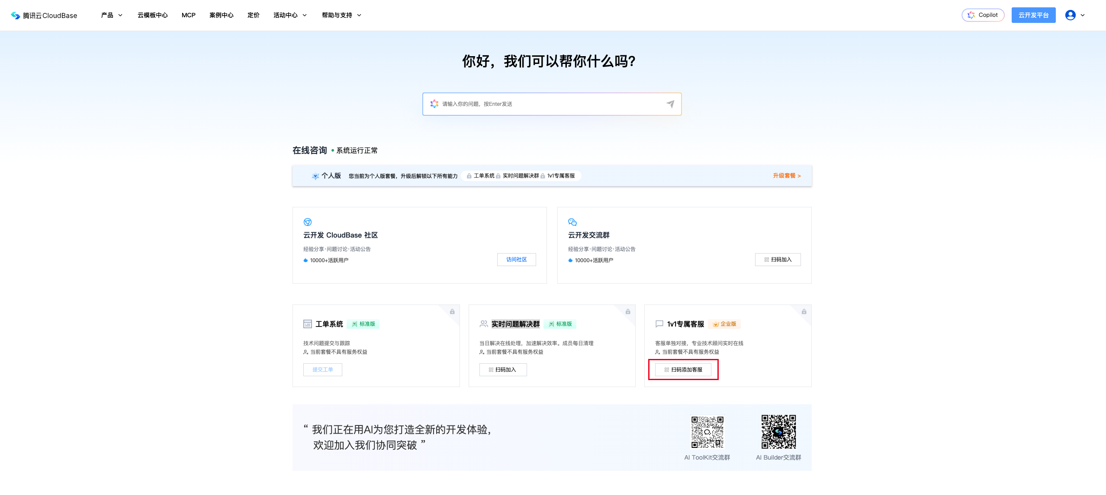Viewport: 1106px width, 495px height.
Task: Click the 云开发交流群 chat bubbles icon
Action: [572, 222]
